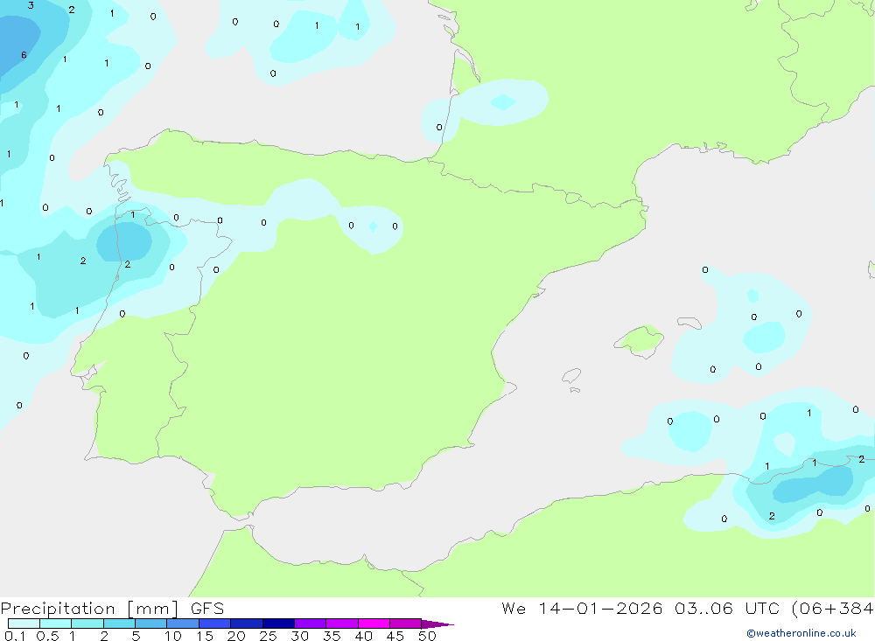The height and width of the screenshot is (641, 875).
Task: Click the 'We 14-01-2026' date text
Action: click(x=582, y=608)
